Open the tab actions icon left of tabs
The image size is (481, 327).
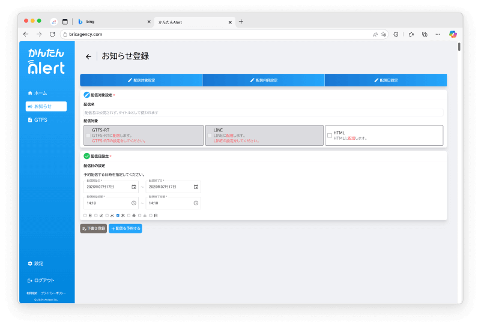coord(65,22)
